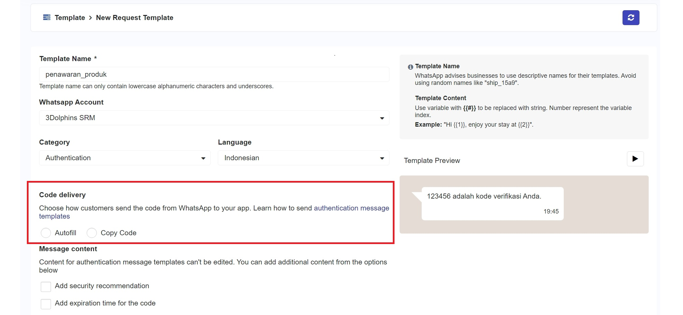Click the Template Preview heading
Screen dimensions: 683x315
click(x=432, y=161)
